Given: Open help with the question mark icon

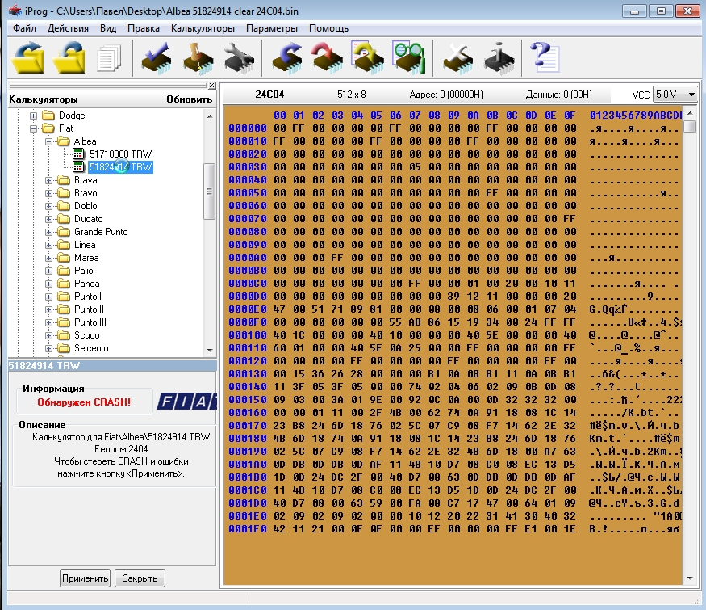Looking at the screenshot, I should (545, 57).
